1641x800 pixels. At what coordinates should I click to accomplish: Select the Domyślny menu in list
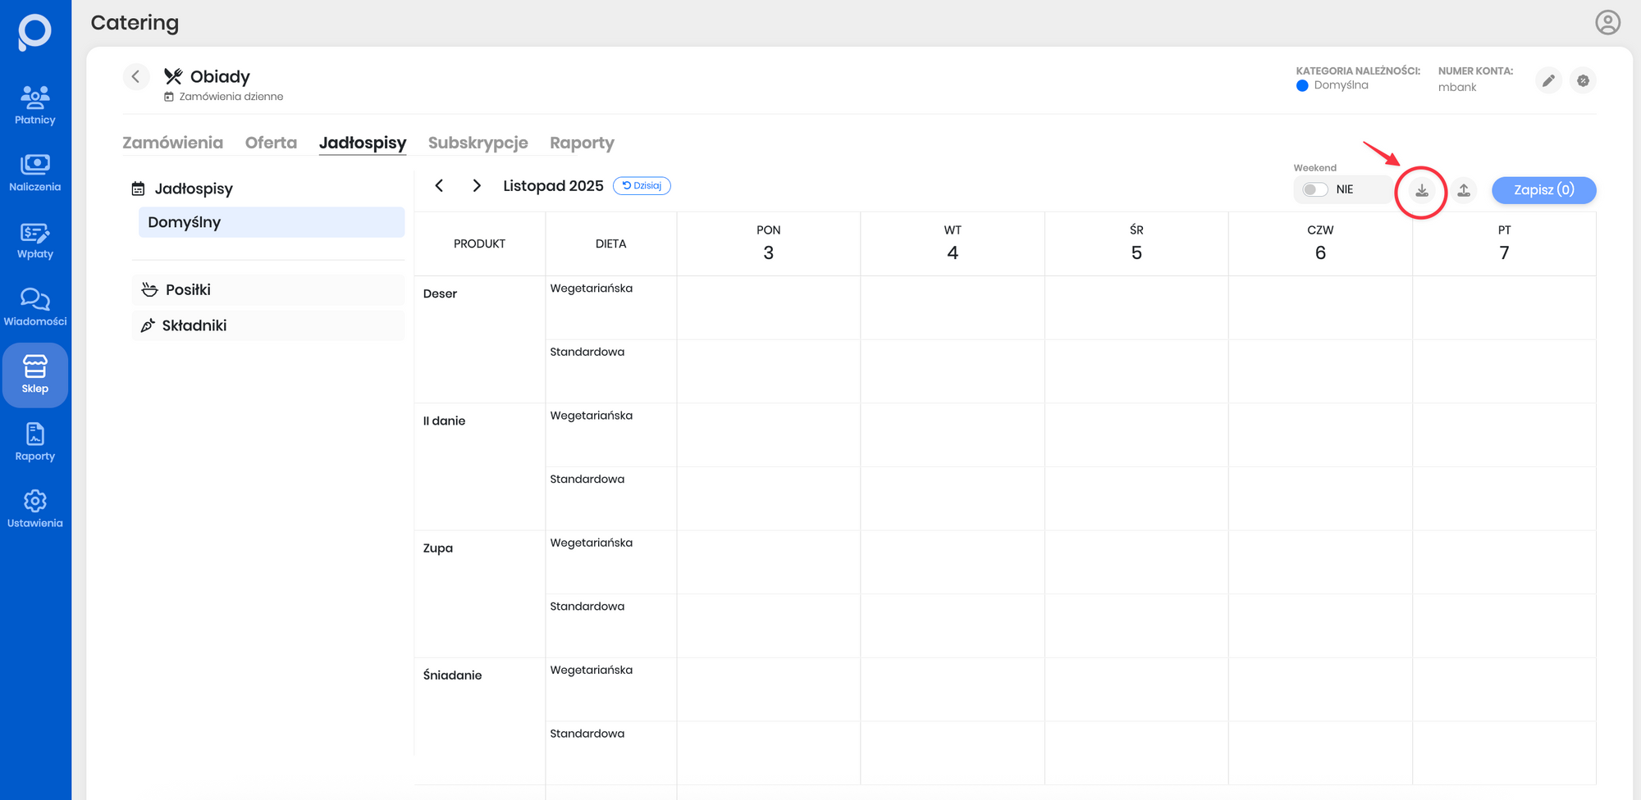[272, 222]
